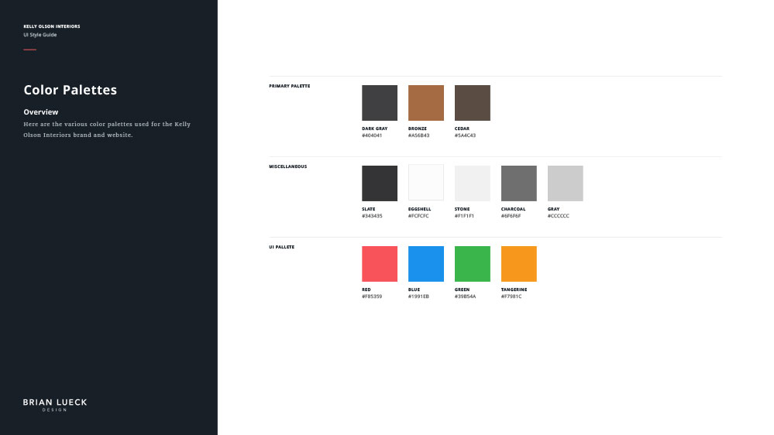Screen dimensions: 774x435
Task: Click the hex code #343435
Action: tap(372, 215)
